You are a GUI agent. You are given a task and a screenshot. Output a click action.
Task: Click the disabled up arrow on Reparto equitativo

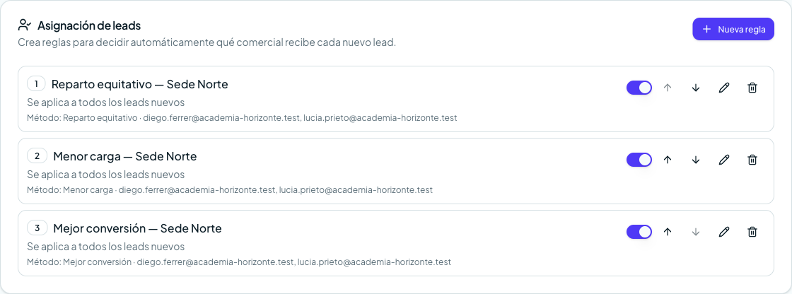point(668,88)
